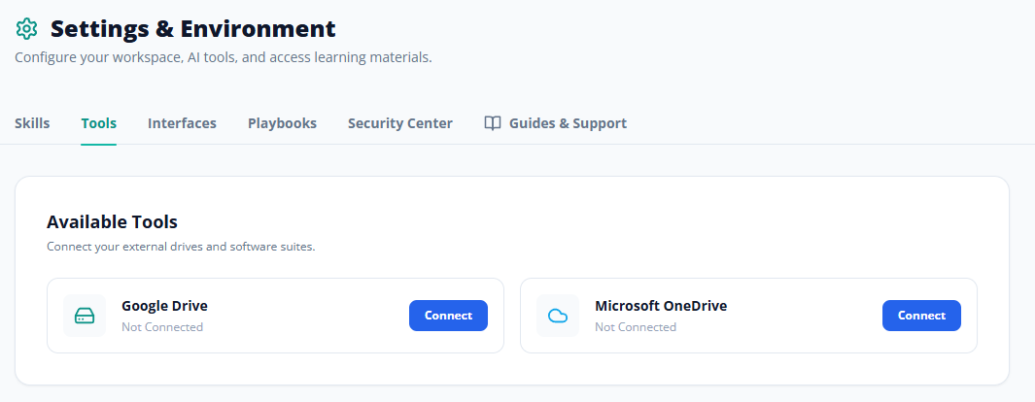Click the Microsoft OneDrive cloud icon
This screenshot has width=1035, height=402.
(558, 316)
